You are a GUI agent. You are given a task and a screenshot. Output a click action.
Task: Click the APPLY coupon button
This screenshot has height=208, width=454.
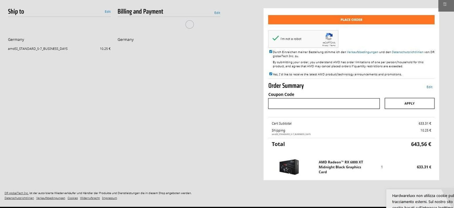coord(409,103)
